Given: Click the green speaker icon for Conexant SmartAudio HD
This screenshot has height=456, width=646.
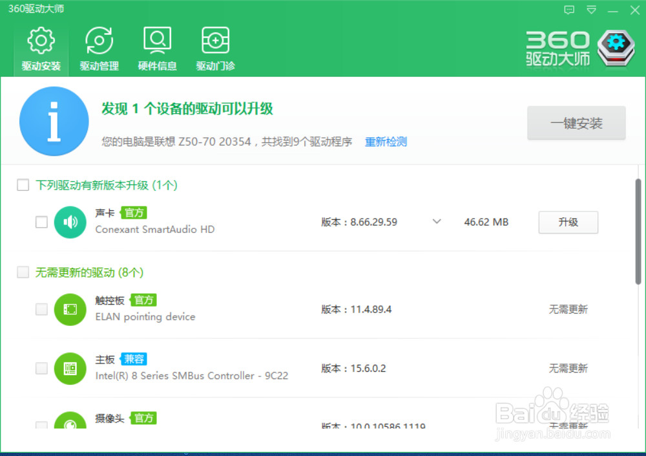Looking at the screenshot, I should [x=70, y=222].
